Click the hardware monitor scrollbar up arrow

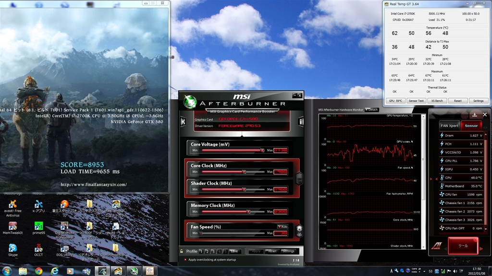[423, 117]
